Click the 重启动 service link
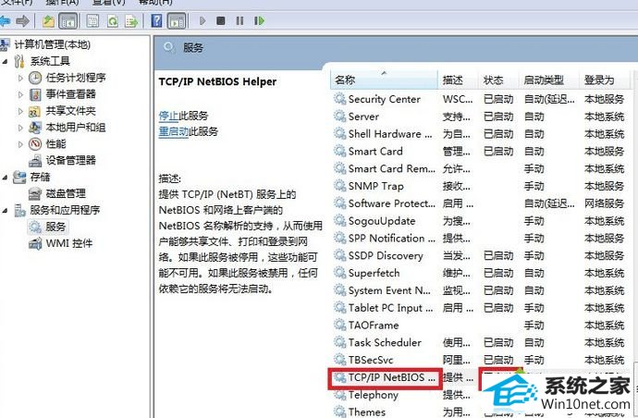 (x=174, y=131)
